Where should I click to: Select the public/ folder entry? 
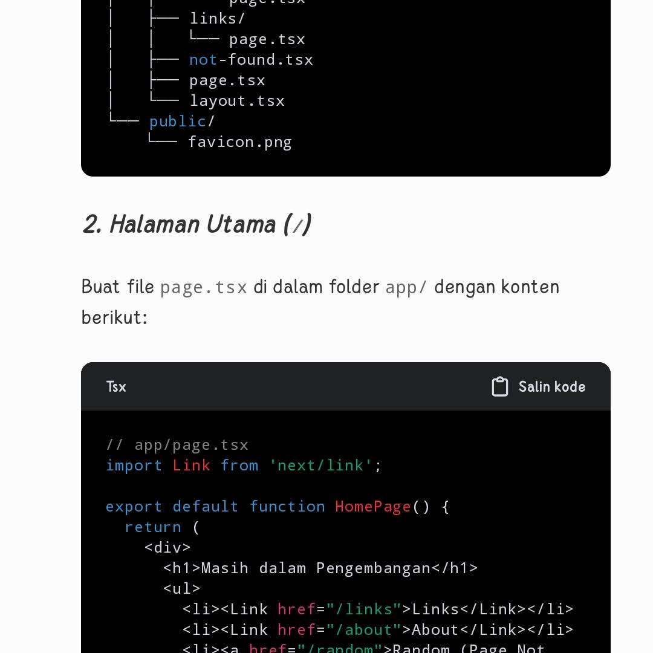[181, 122]
